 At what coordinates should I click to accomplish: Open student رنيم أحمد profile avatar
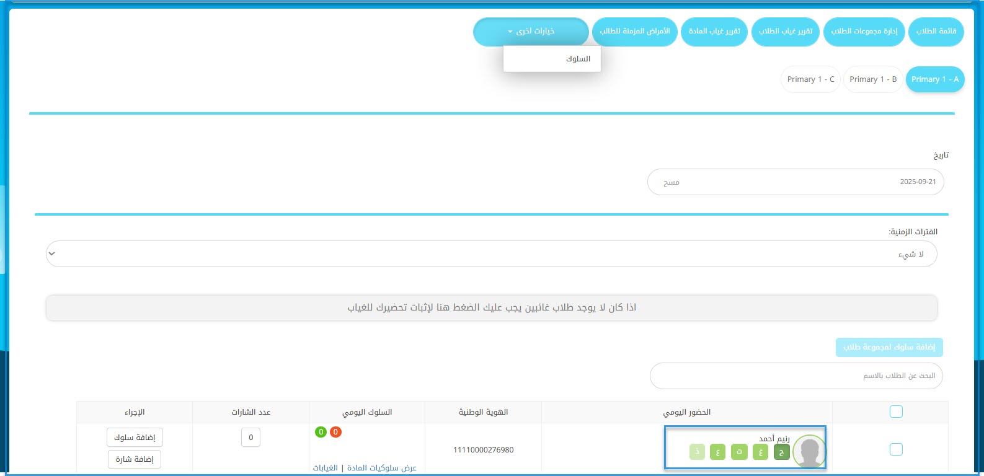pos(809,451)
